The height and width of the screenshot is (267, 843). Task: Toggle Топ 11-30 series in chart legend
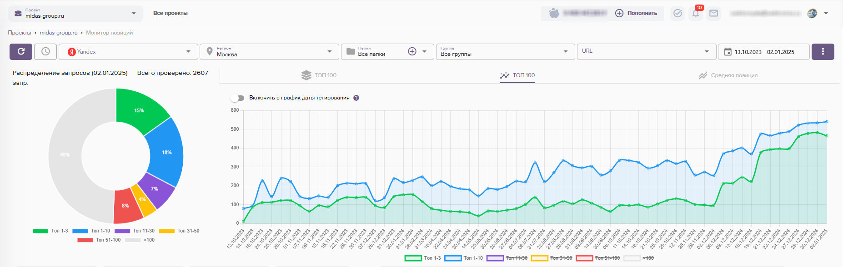(x=507, y=258)
